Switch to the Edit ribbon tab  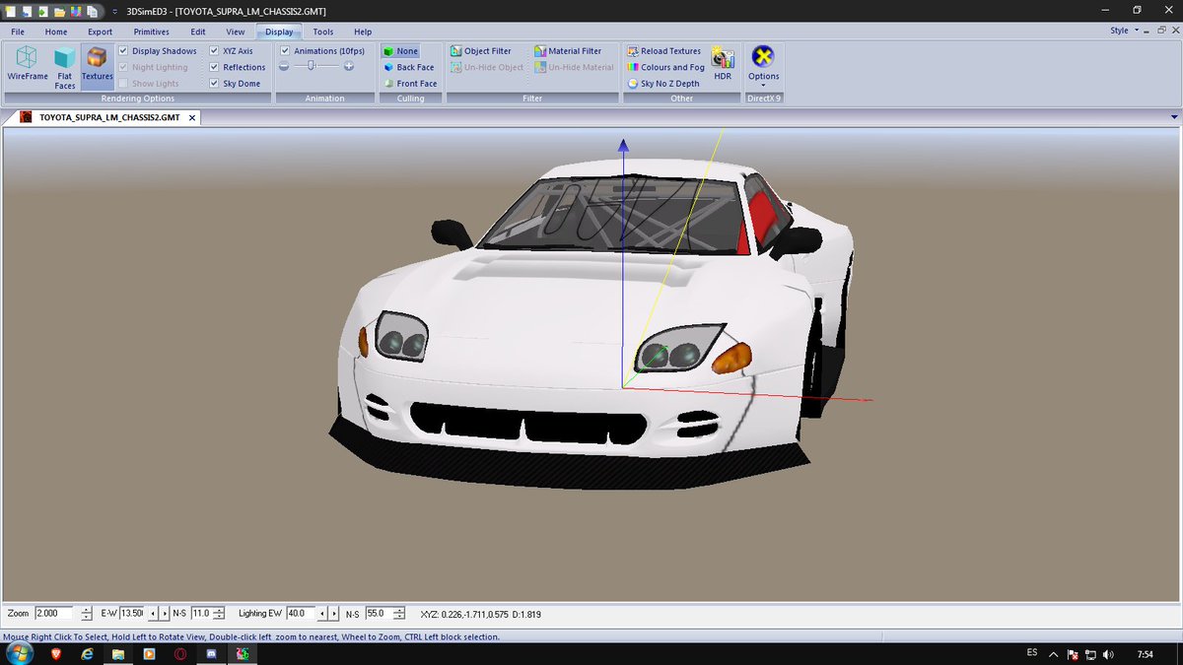tap(198, 32)
